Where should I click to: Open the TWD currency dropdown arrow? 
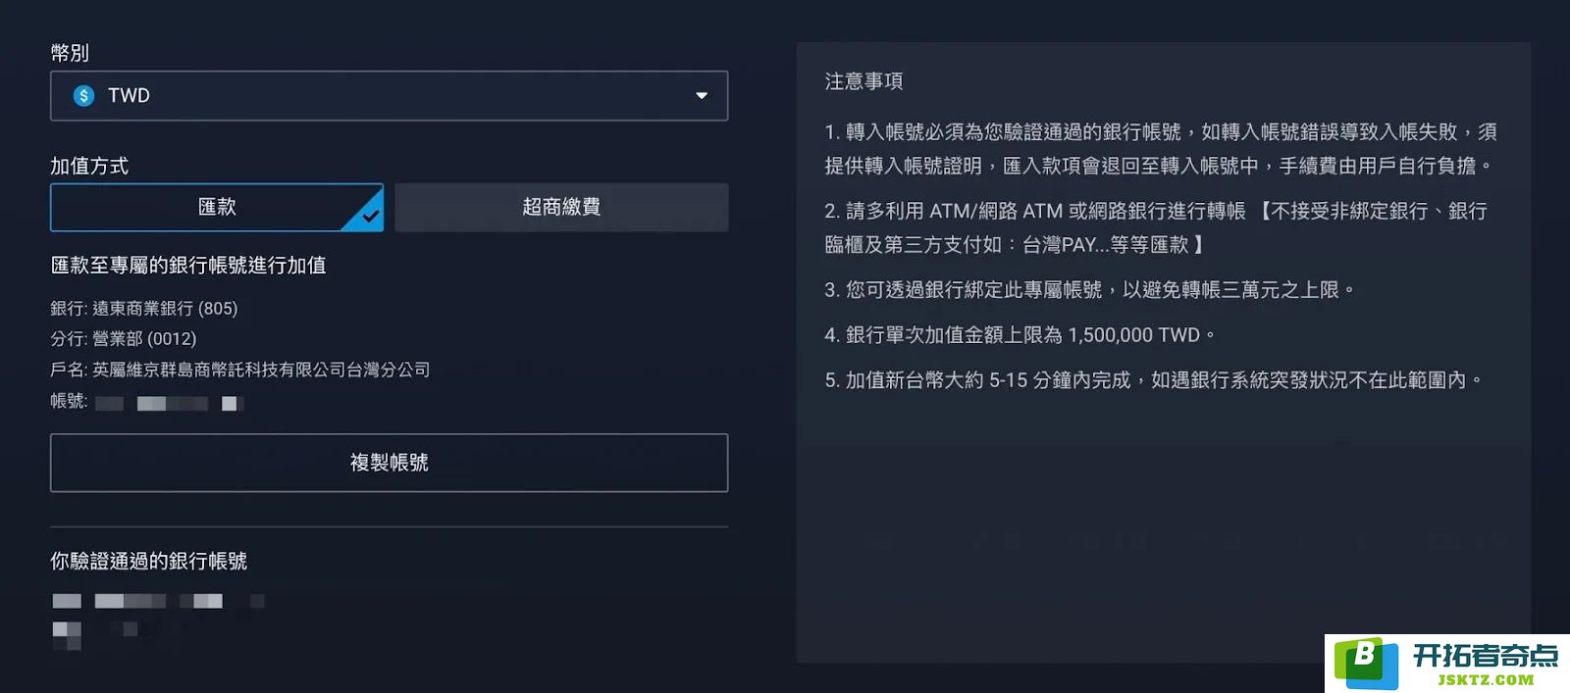702,95
